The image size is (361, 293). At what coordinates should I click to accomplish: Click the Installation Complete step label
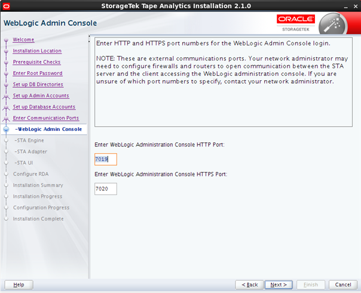pos(38,219)
